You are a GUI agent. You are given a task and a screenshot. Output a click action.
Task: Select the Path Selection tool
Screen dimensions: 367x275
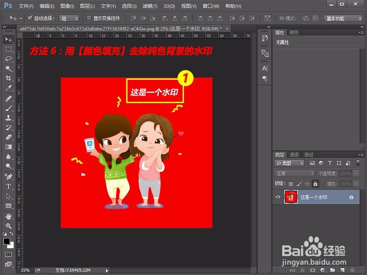point(8,196)
